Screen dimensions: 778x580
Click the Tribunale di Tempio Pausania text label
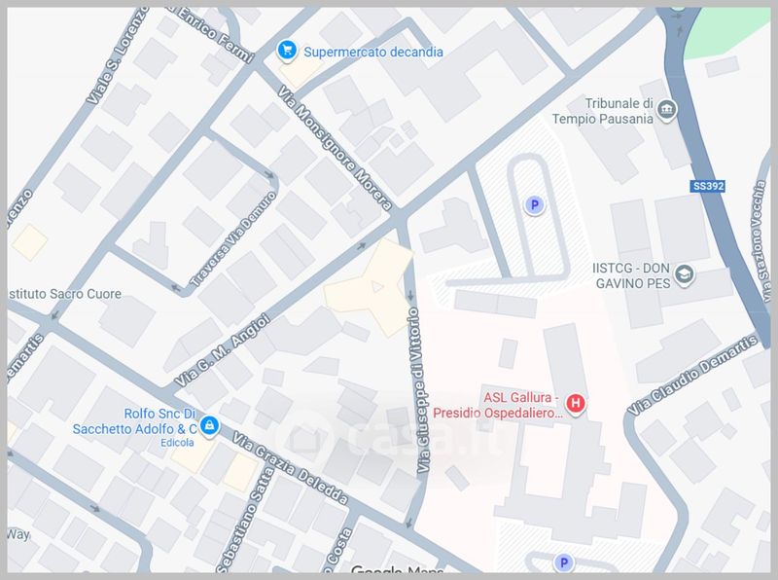(603, 111)
